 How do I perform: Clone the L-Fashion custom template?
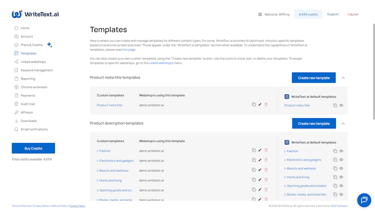(254, 150)
